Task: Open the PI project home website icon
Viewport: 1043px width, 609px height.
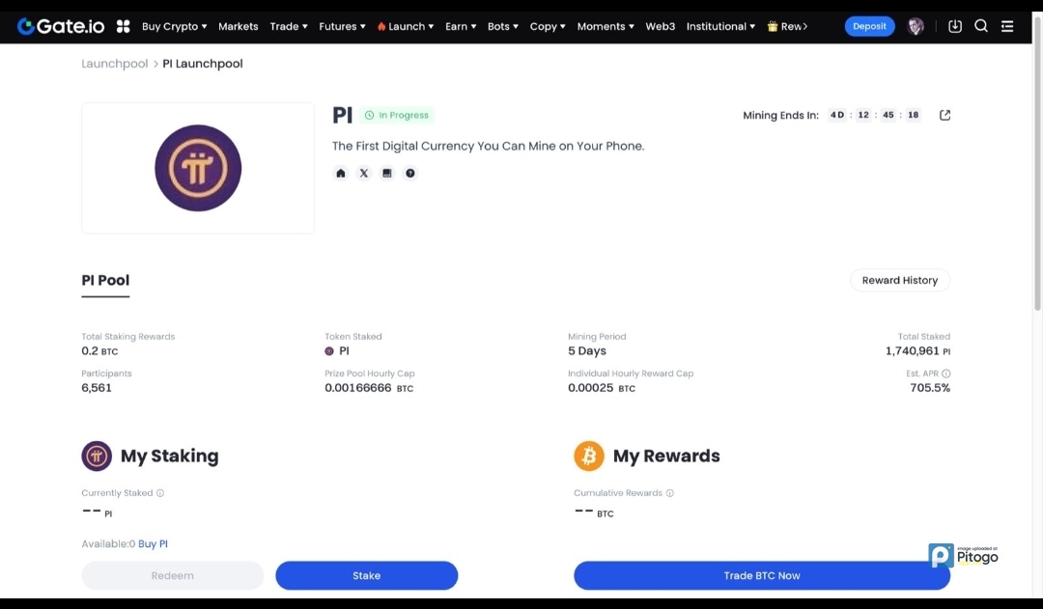Action: click(341, 174)
